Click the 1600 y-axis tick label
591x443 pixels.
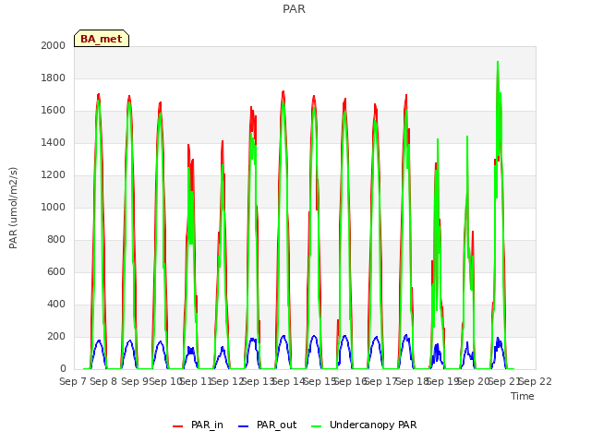point(54,111)
